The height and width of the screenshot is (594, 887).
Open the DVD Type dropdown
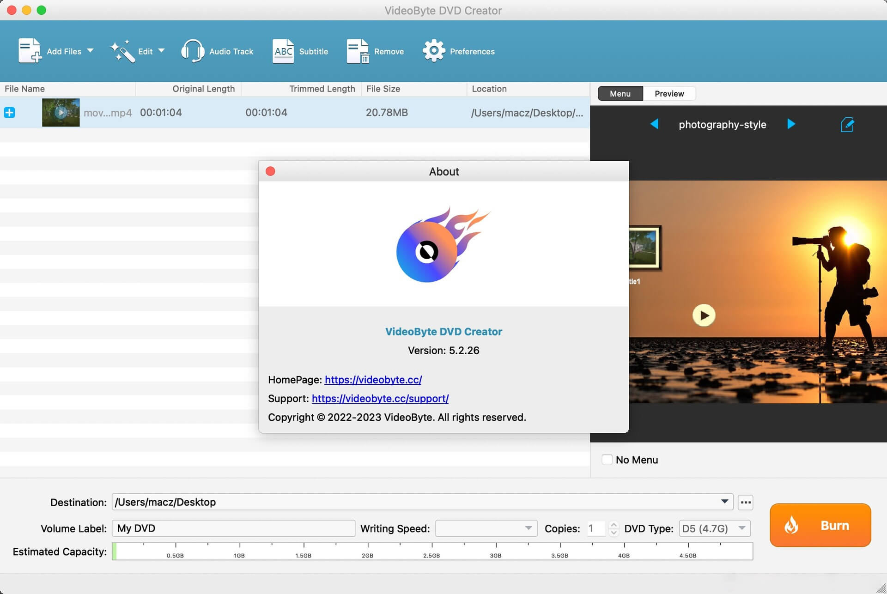pyautogui.click(x=741, y=528)
